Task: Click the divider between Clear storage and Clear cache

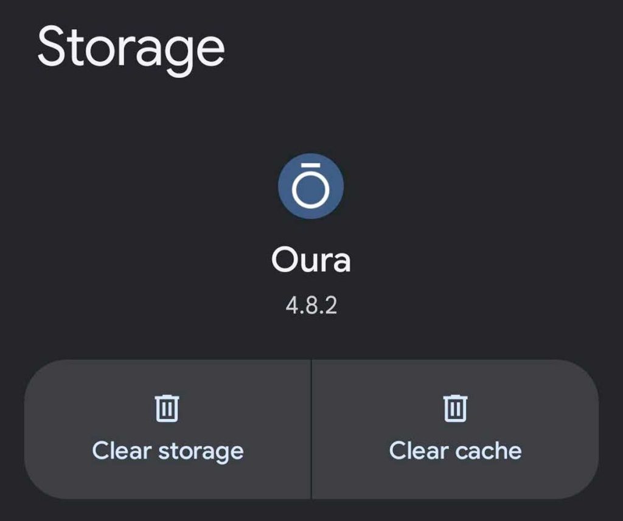Action: point(311,429)
